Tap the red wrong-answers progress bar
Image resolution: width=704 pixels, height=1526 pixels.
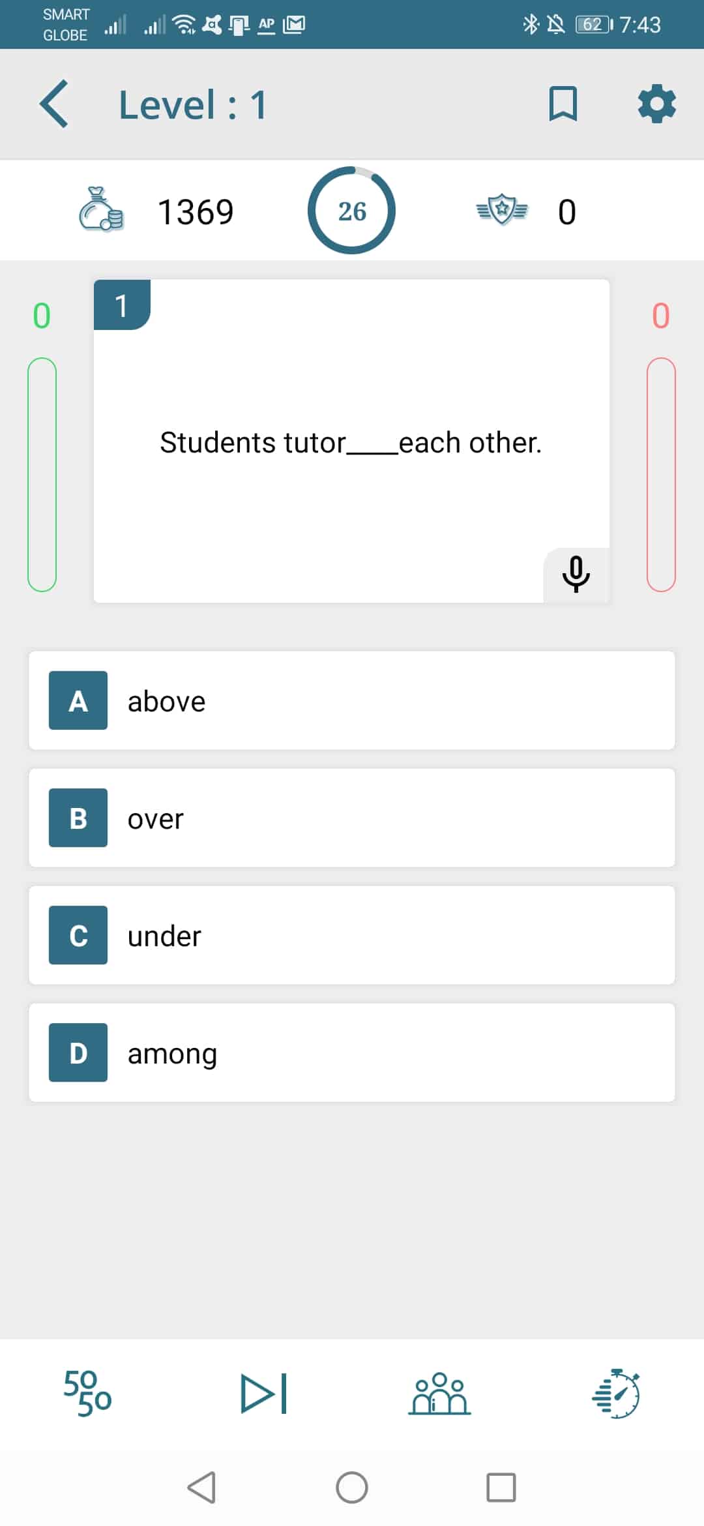point(661,474)
